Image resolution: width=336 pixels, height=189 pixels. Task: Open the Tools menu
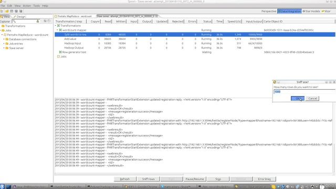[x=36, y=6]
